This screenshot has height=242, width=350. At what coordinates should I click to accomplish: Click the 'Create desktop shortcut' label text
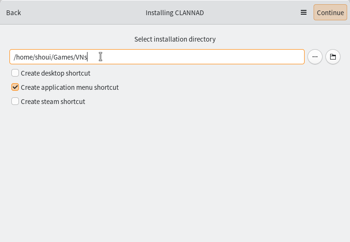coord(55,73)
